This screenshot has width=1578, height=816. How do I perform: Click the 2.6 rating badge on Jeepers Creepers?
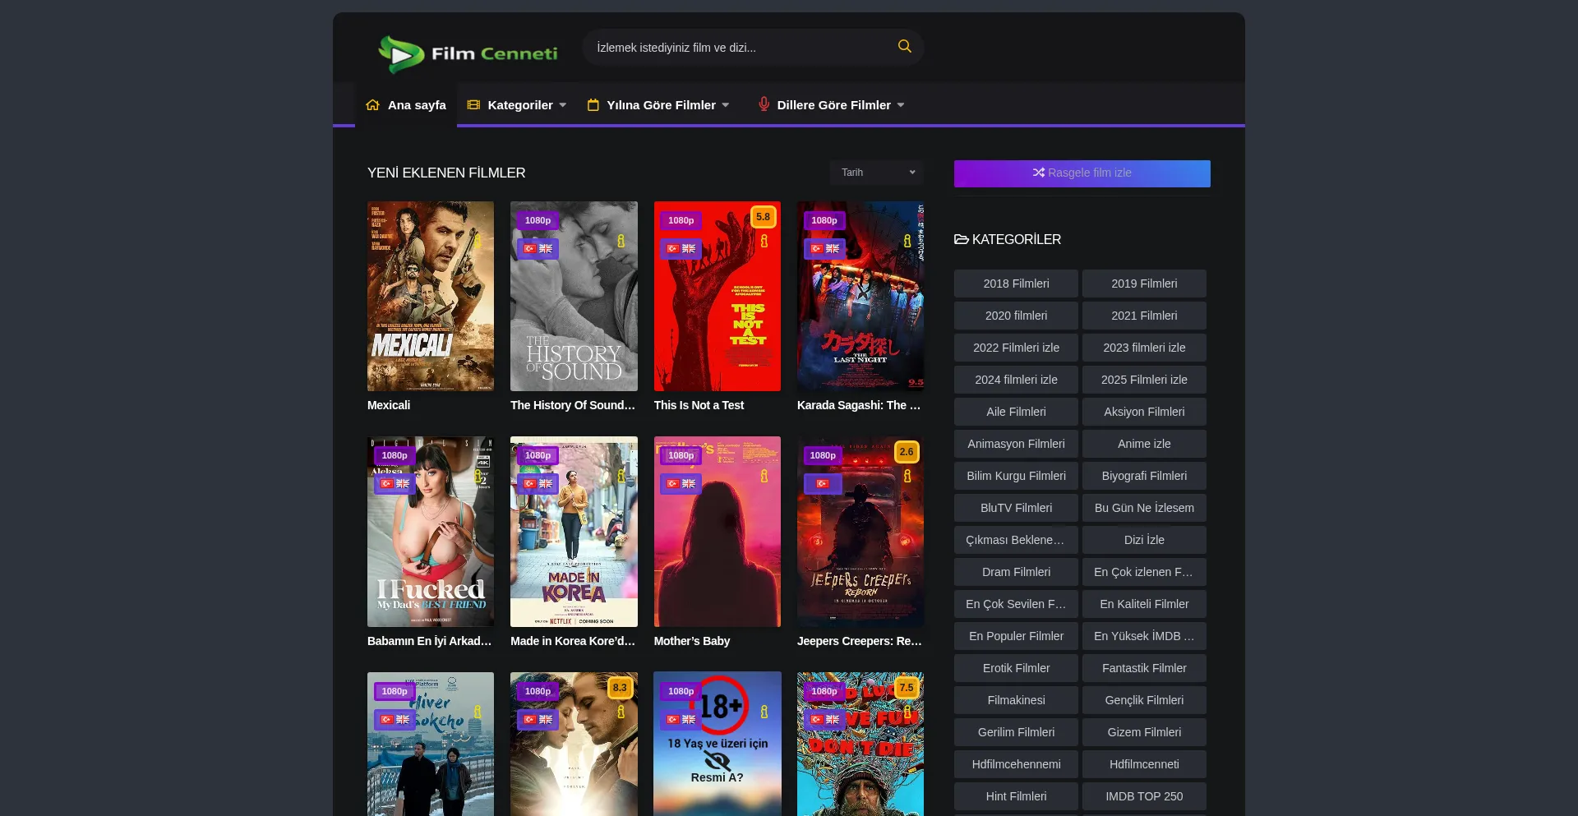906,452
